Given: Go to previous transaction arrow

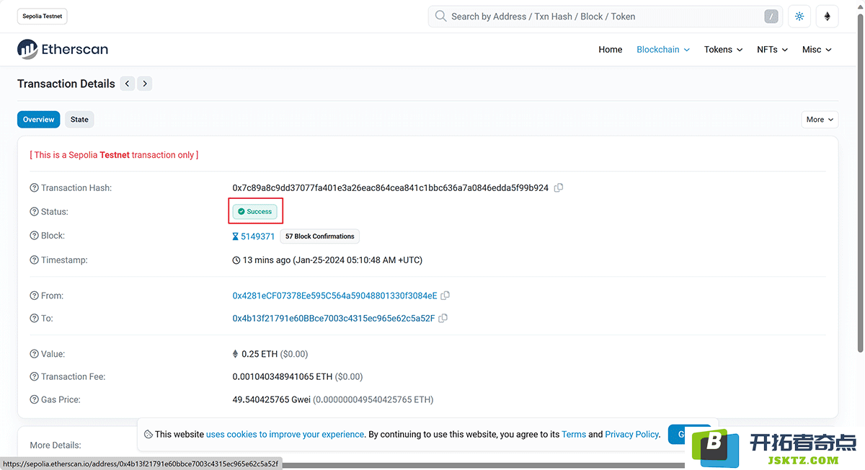Looking at the screenshot, I should click(128, 84).
